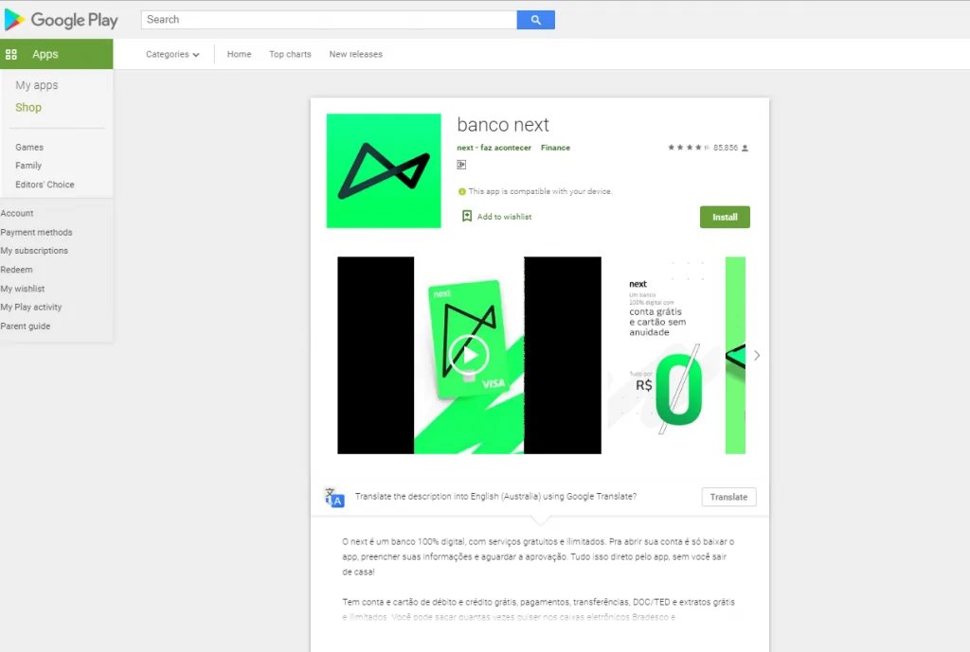
Task: Open developer next - faz acontecer link
Action: click(494, 148)
